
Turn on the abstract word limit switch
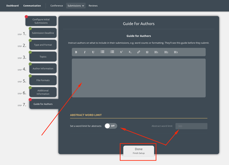point(111,126)
